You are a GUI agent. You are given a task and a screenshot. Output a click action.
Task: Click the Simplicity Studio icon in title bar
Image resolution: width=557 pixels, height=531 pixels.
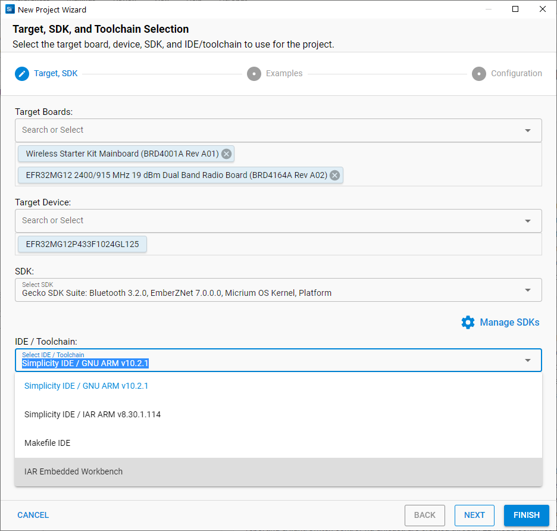10,9
